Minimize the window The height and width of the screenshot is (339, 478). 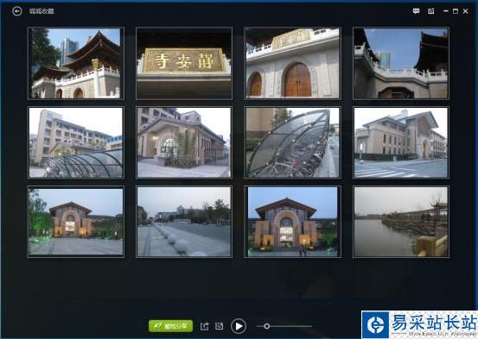pos(446,11)
